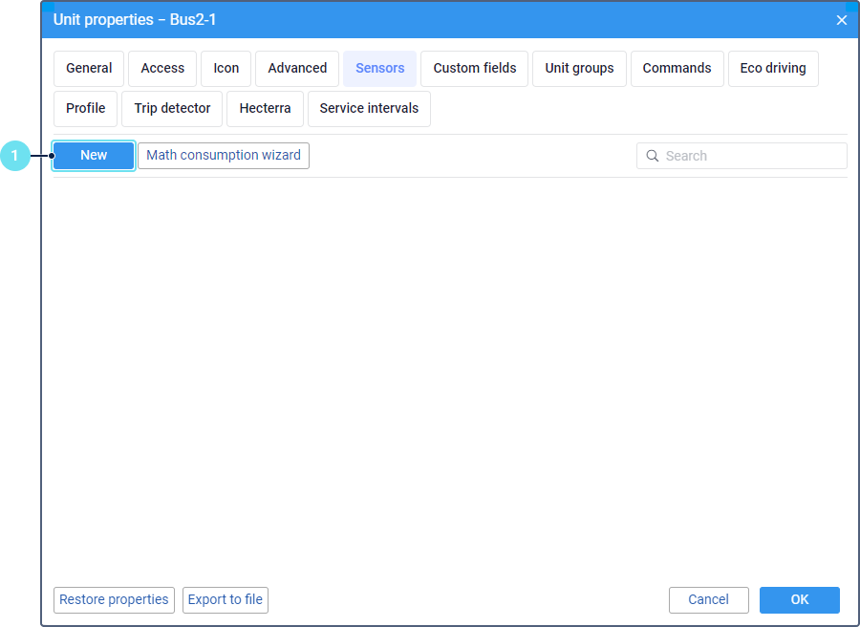Go to Eco driving tab
This screenshot has width=860, height=627.
[x=772, y=69]
